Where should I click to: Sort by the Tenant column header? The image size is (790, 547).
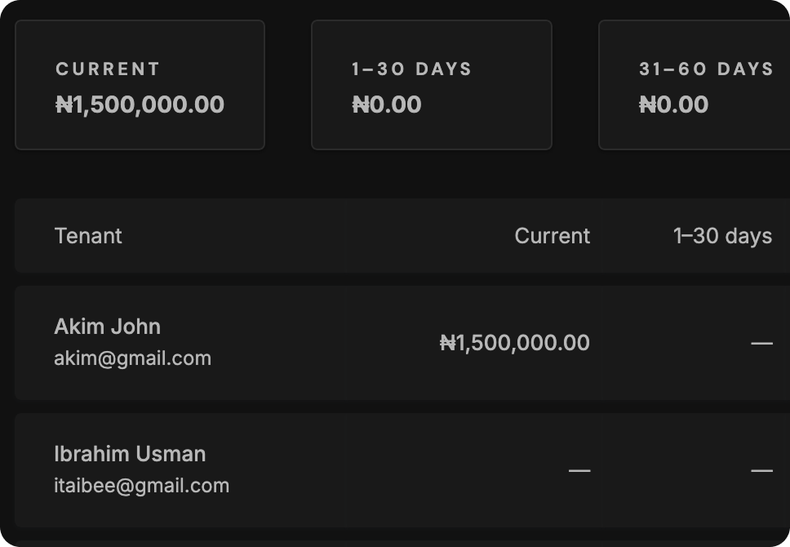click(88, 236)
